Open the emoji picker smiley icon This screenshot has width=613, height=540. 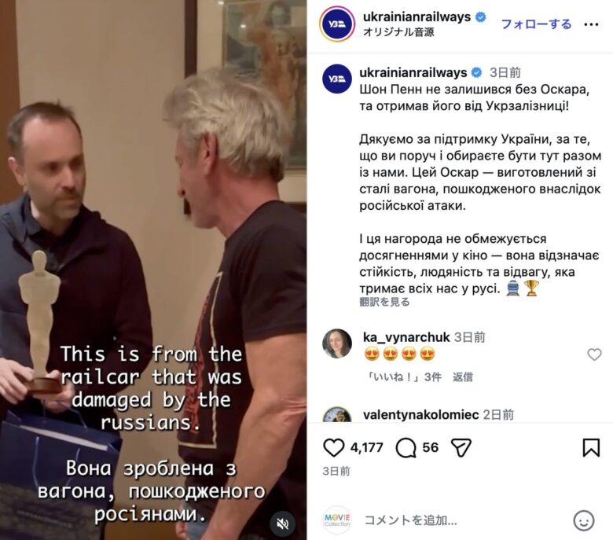[x=584, y=520]
